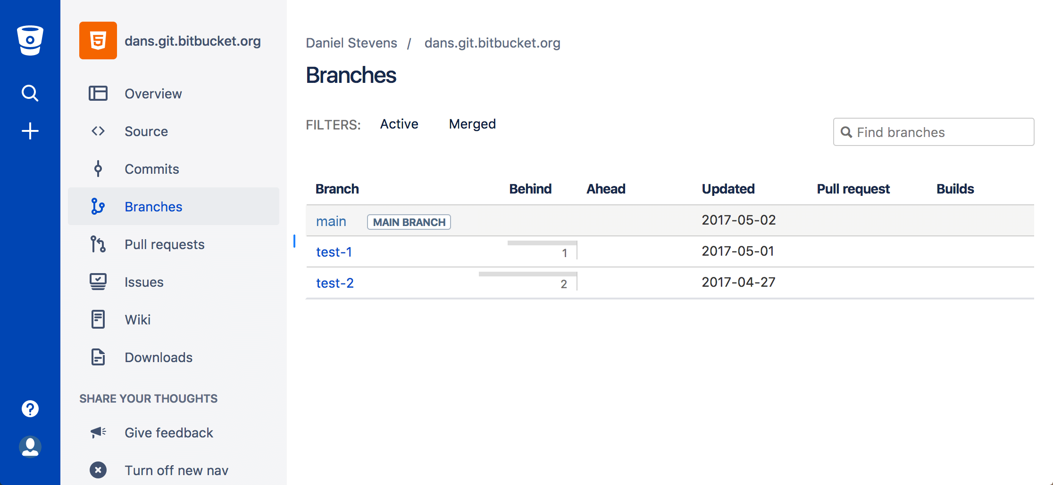Click the Bitbucket logo in the sidebar
Viewport: 1053px width, 485px height.
pos(30,40)
